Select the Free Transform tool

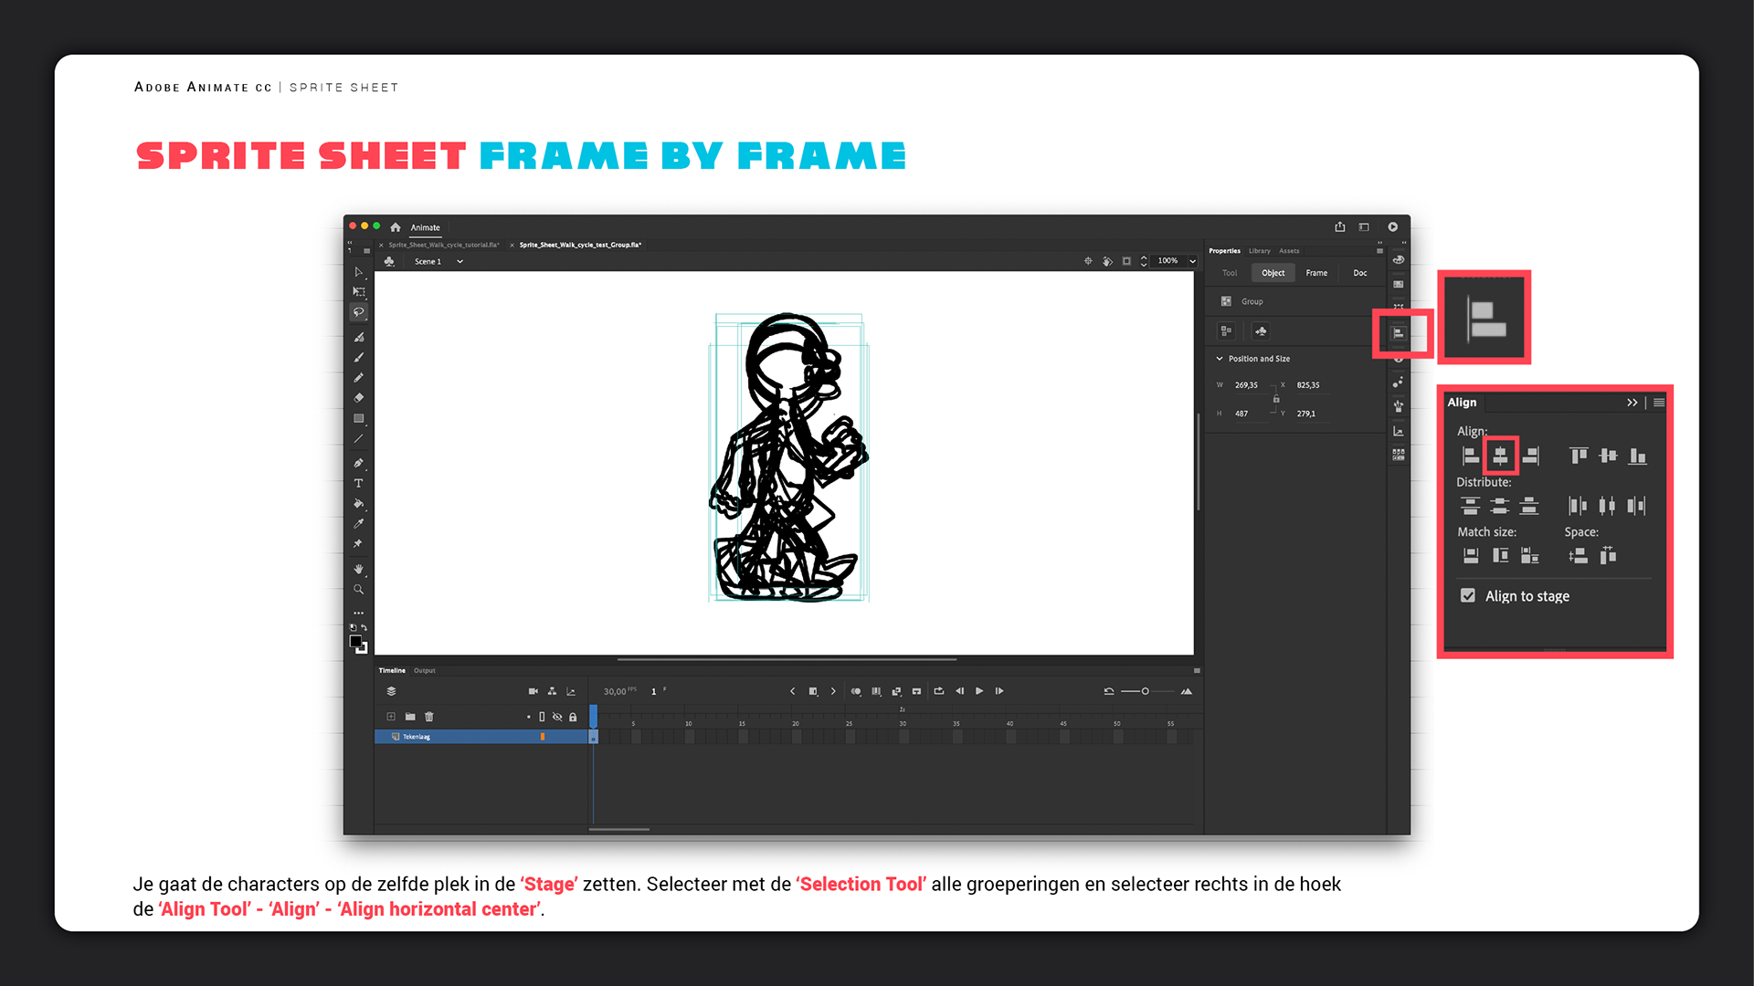pyautogui.click(x=358, y=292)
